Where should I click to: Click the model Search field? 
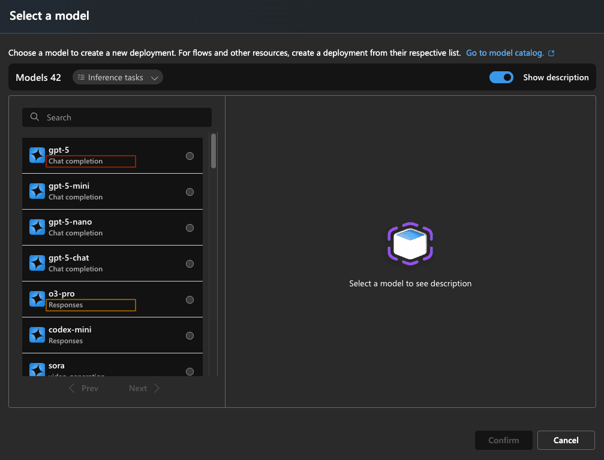click(x=117, y=117)
